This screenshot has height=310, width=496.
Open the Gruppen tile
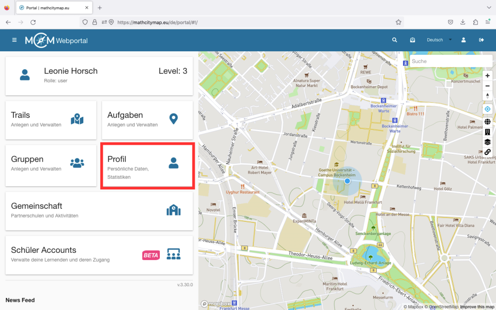(51, 164)
